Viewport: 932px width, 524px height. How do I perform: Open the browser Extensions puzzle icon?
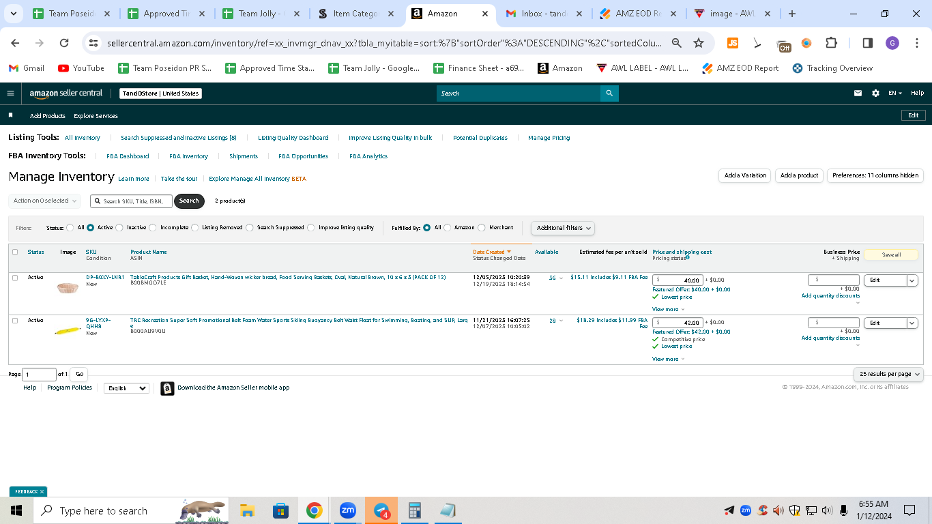(x=831, y=43)
